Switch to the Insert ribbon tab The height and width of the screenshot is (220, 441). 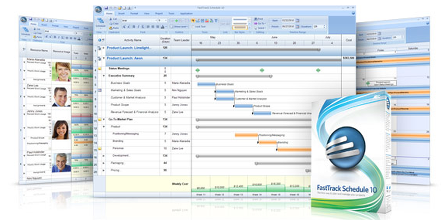121,14
